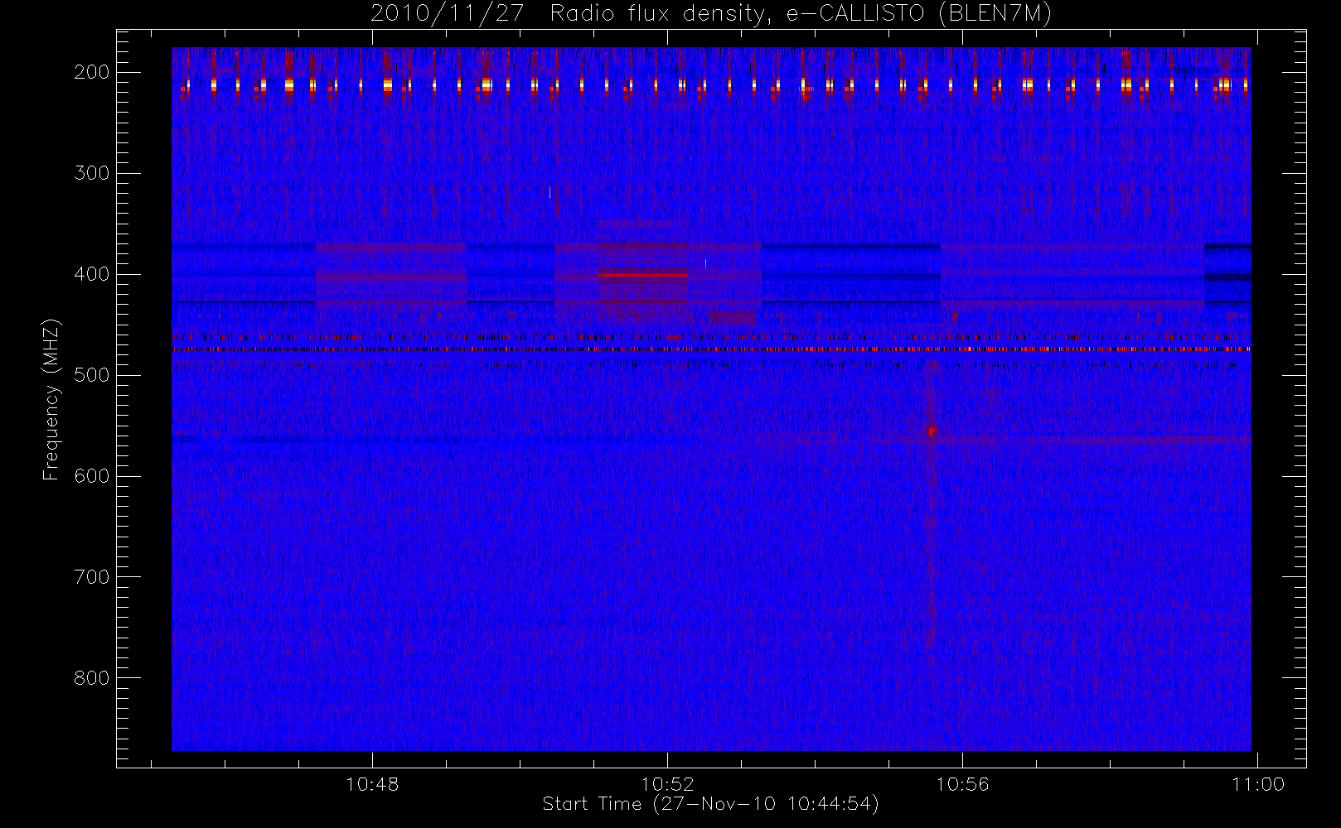The height and width of the screenshot is (828, 1341).
Task: Click the 400 frequency tick label
Action: click(x=92, y=274)
